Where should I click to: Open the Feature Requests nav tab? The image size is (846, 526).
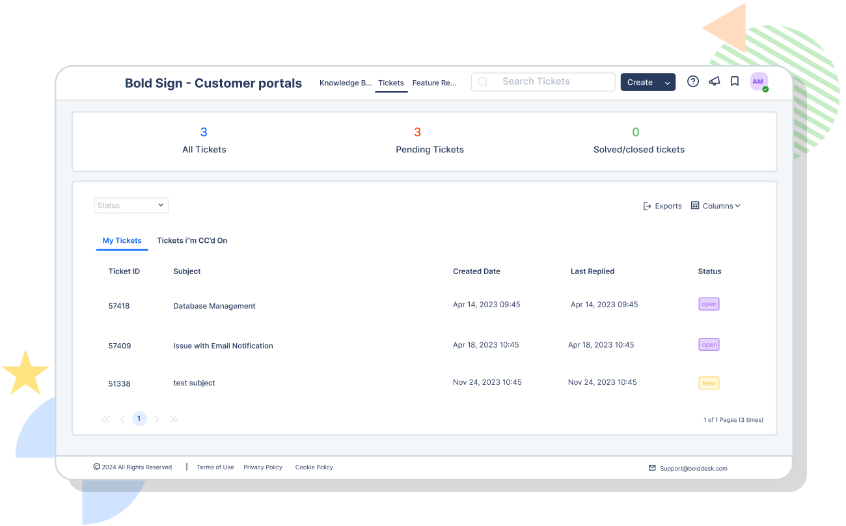(x=435, y=83)
